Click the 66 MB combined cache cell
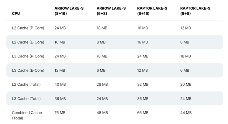Screen dimensions: 228x124 coord(143,113)
